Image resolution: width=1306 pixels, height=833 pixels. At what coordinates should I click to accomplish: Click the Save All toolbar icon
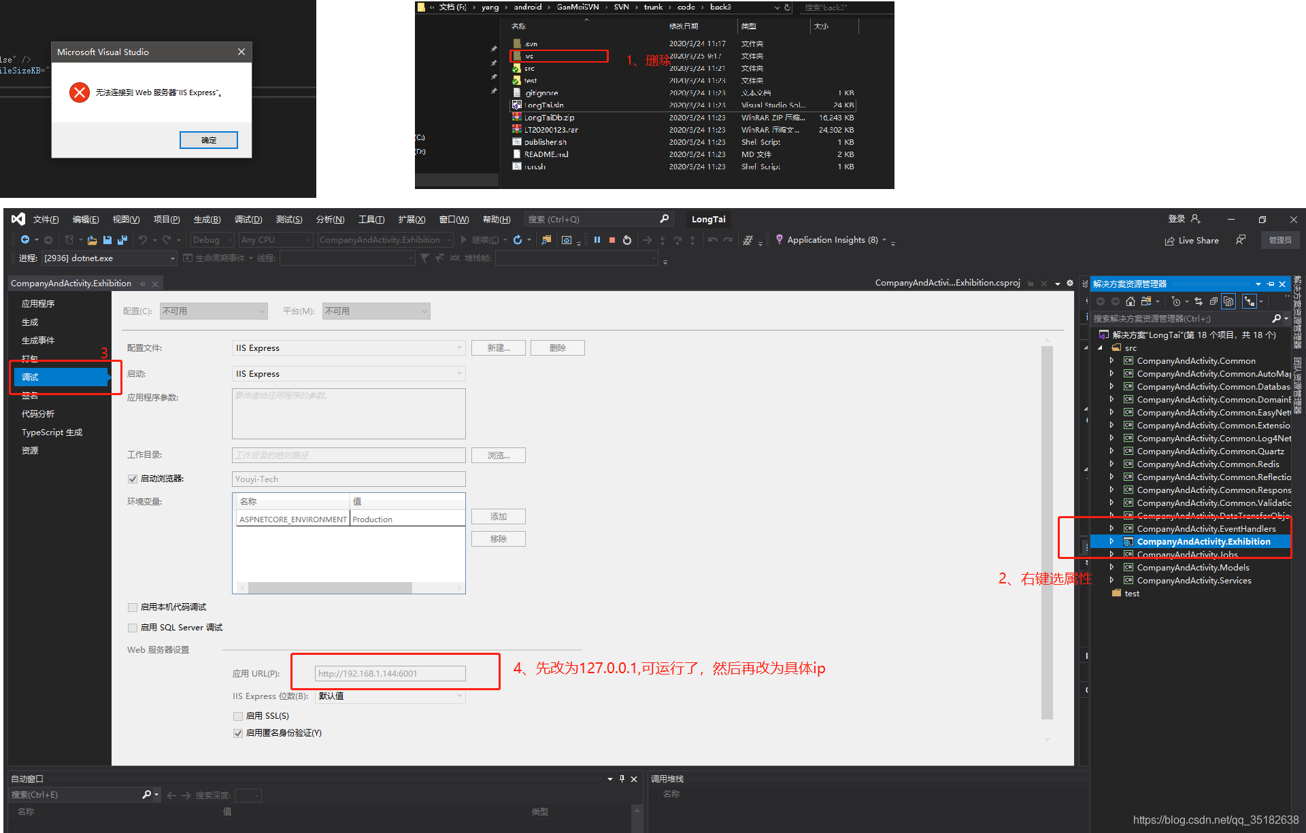click(x=122, y=240)
